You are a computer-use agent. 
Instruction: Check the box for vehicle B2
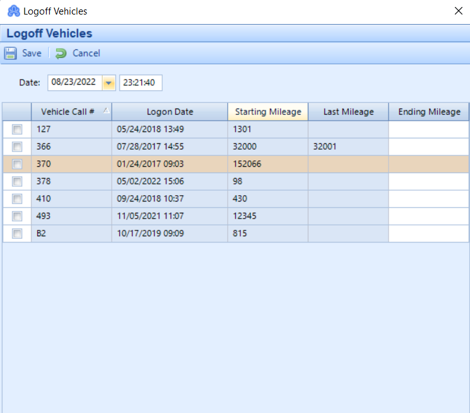(17, 234)
